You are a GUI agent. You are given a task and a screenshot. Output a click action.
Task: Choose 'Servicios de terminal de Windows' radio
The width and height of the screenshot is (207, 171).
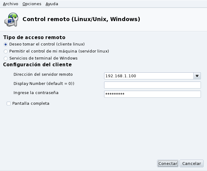point(5,58)
